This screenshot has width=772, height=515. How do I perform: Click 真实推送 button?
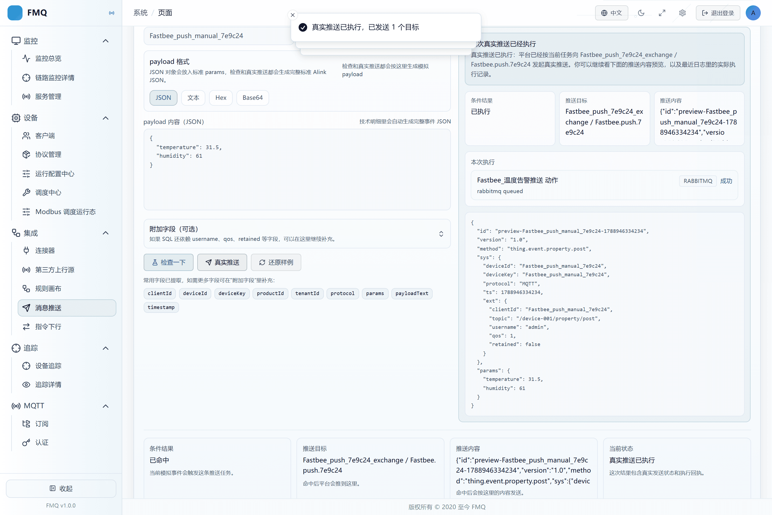222,262
